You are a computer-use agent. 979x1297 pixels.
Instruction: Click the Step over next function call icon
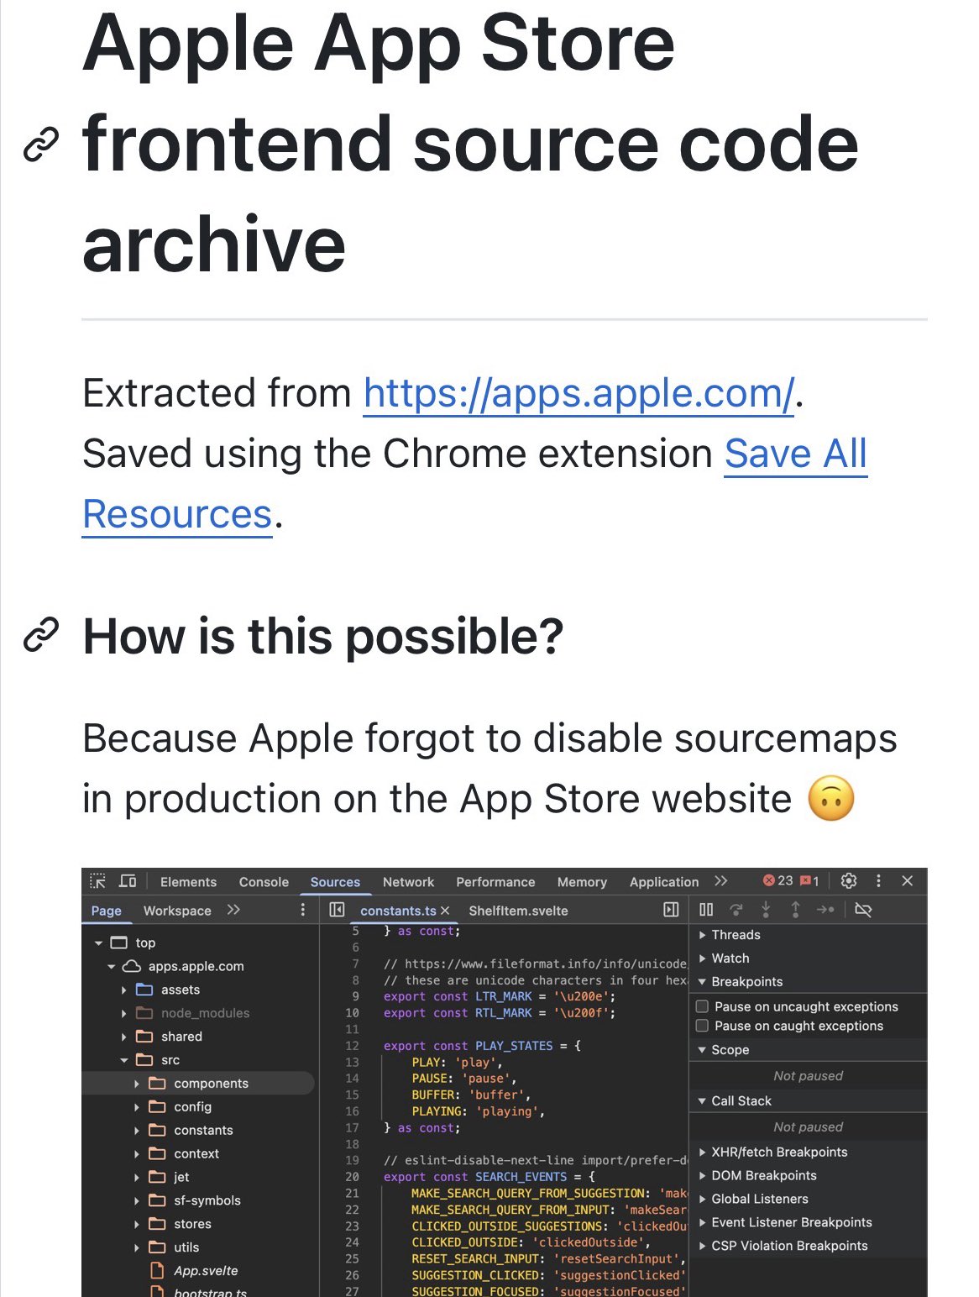[x=736, y=910]
